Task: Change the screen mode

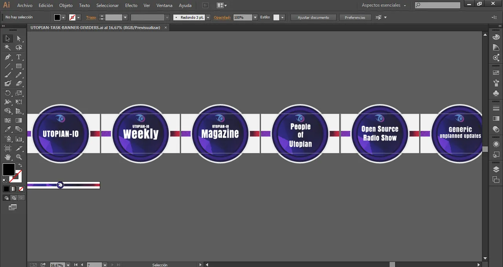Action: click(x=13, y=207)
